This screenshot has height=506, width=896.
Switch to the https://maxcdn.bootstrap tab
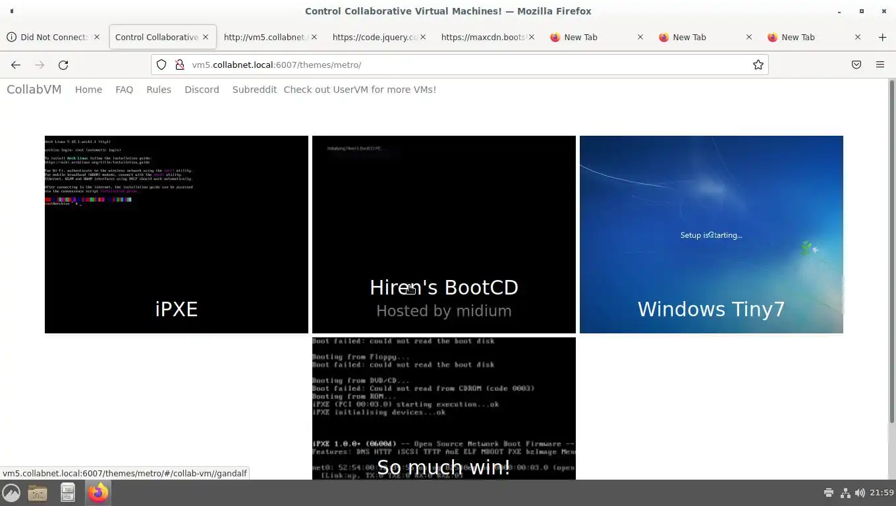488,37
